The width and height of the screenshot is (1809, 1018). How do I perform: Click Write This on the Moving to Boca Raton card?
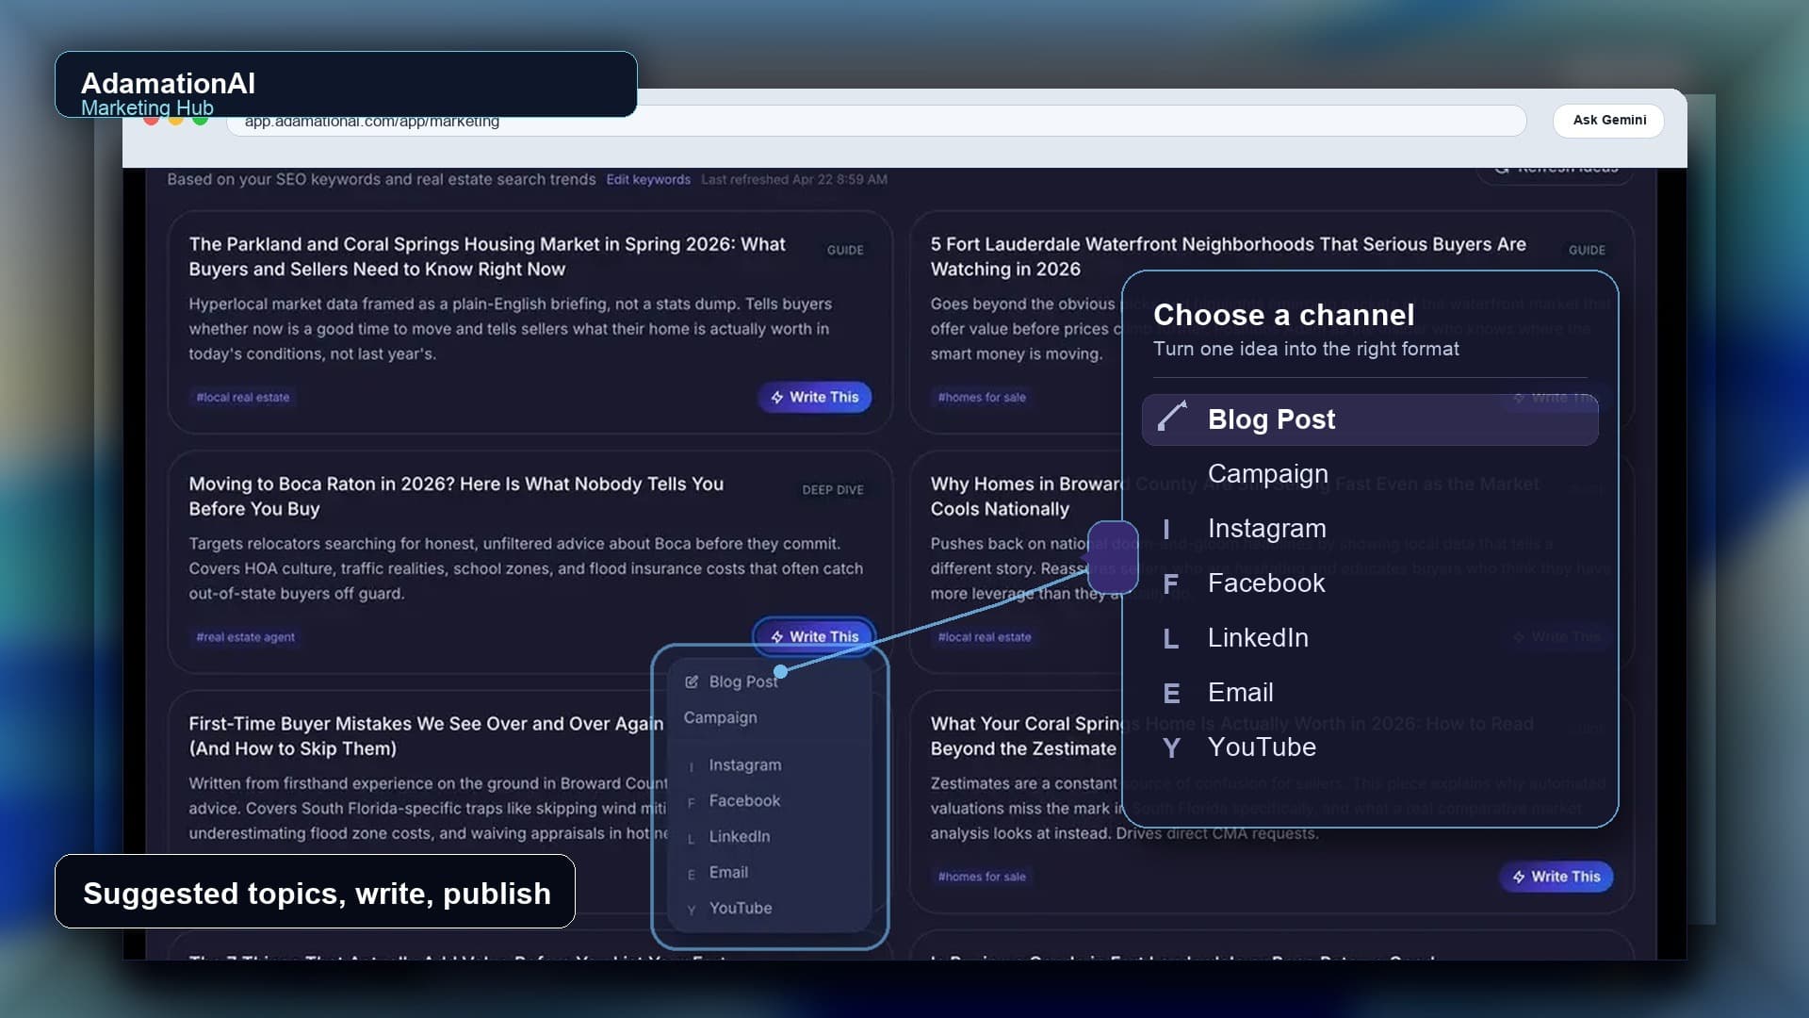815,636
